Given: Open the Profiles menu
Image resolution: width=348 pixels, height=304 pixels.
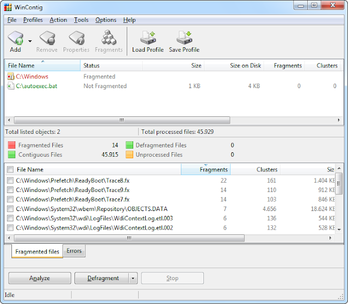Looking at the screenshot, I should pyautogui.click(x=33, y=20).
